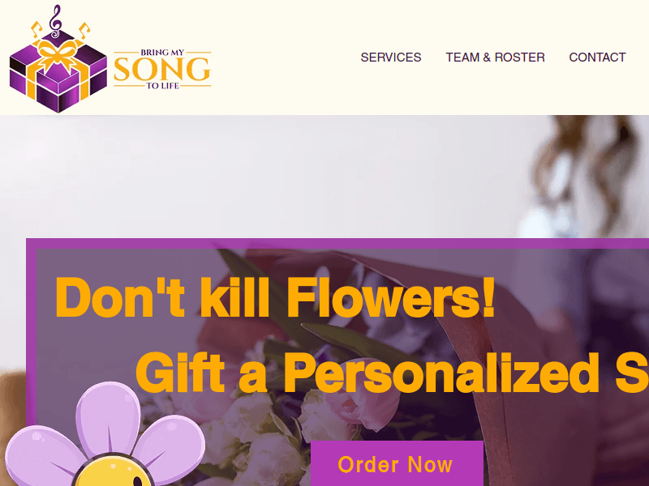The height and width of the screenshot is (486, 649).
Task: Open the Contact navigation link
Action: click(597, 57)
